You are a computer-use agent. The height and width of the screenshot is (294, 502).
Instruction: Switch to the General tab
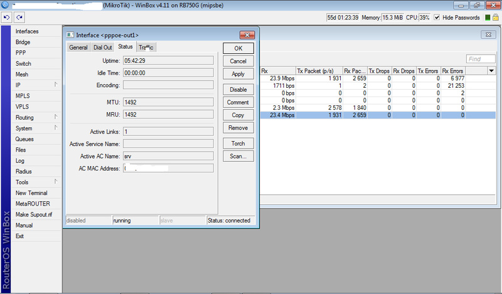point(78,48)
